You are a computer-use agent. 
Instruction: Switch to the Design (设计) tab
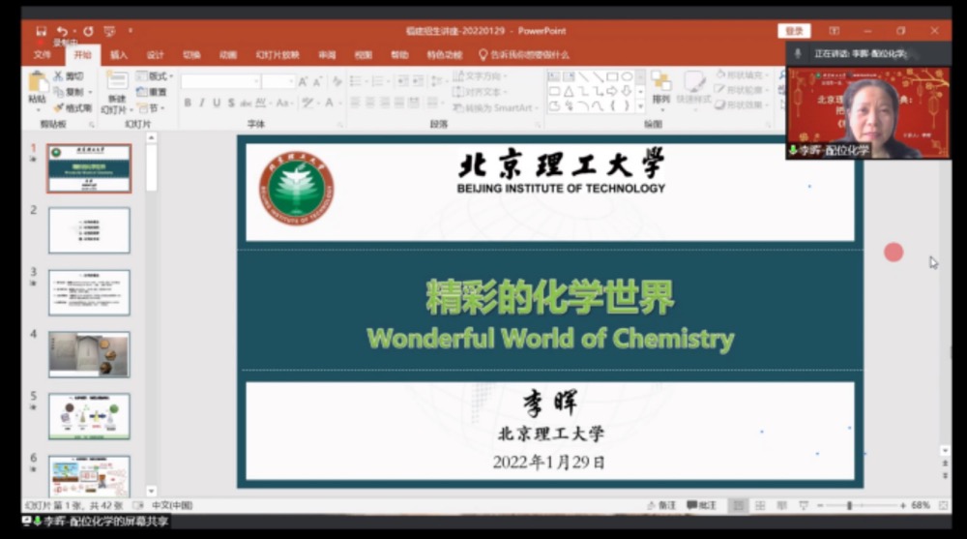pyautogui.click(x=155, y=55)
